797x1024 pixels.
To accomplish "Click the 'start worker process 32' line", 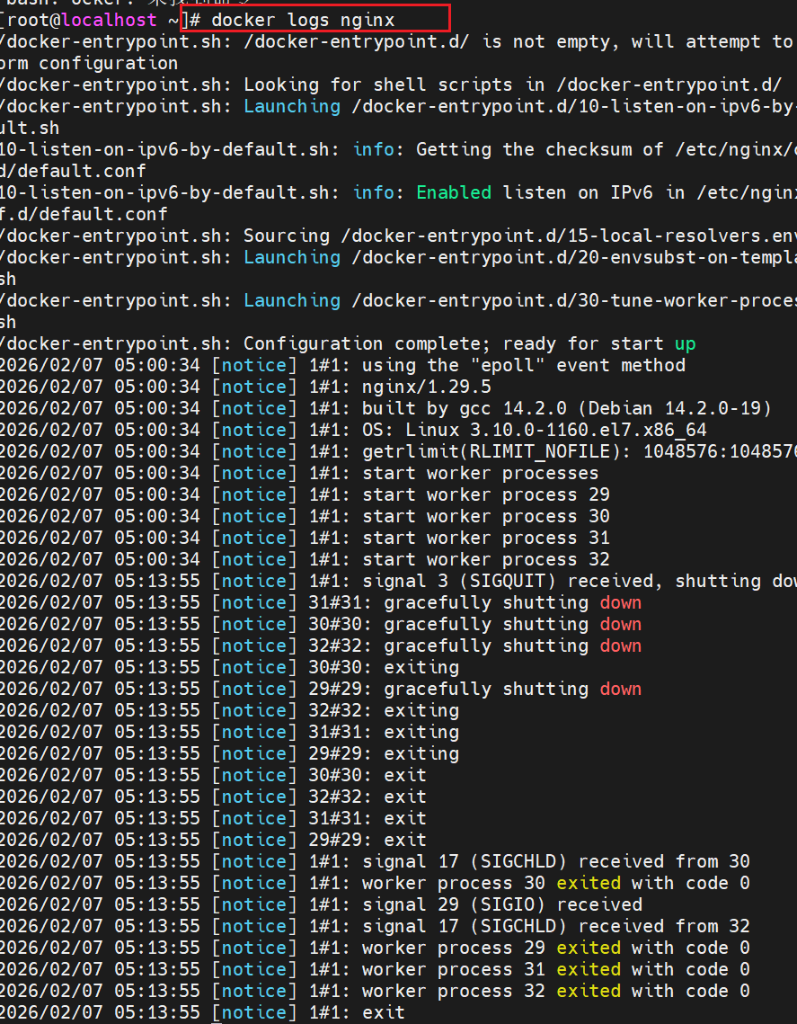I will click(x=305, y=559).
